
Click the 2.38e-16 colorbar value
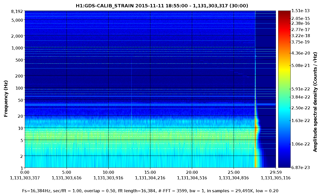(300, 23)
